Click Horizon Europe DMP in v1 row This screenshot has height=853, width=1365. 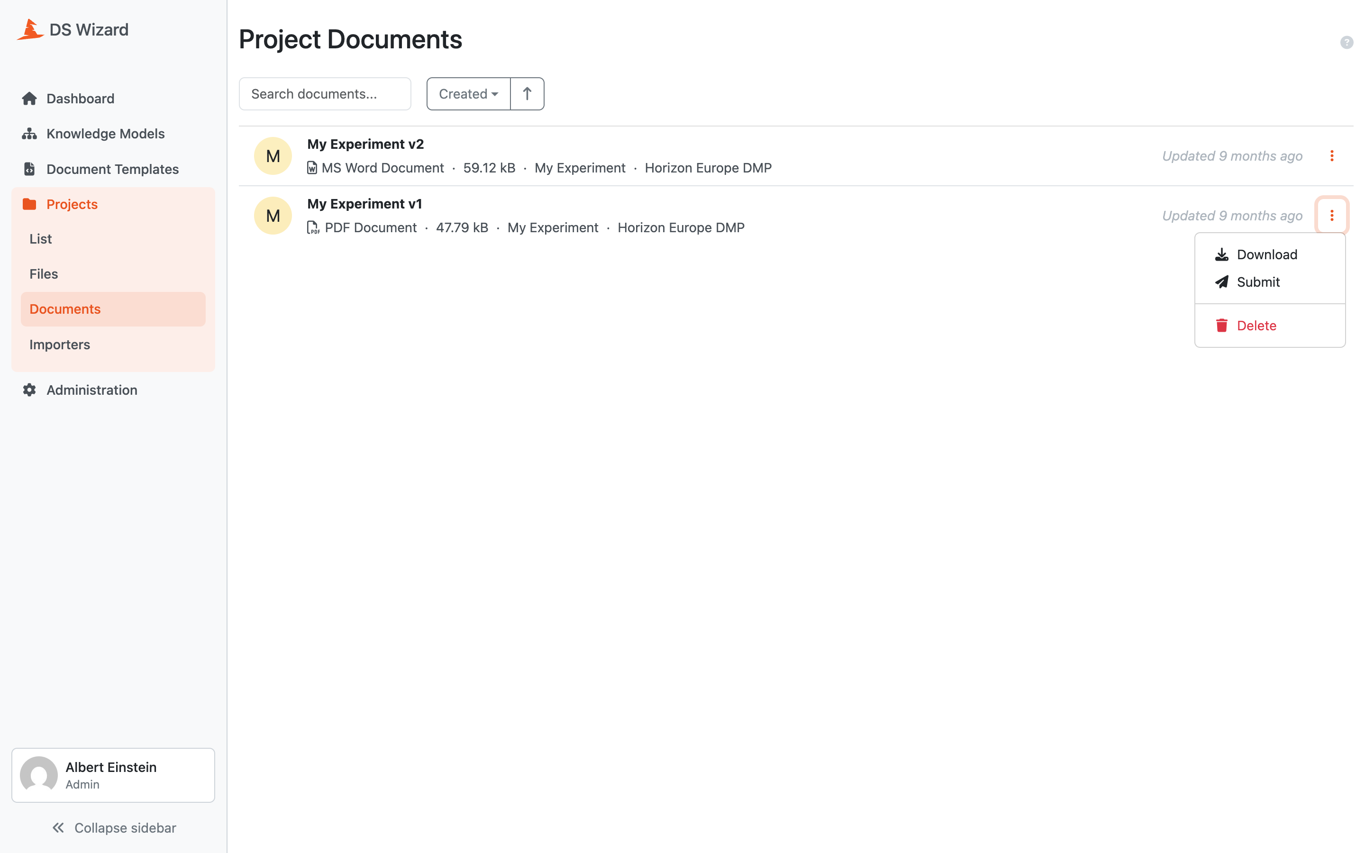click(681, 227)
